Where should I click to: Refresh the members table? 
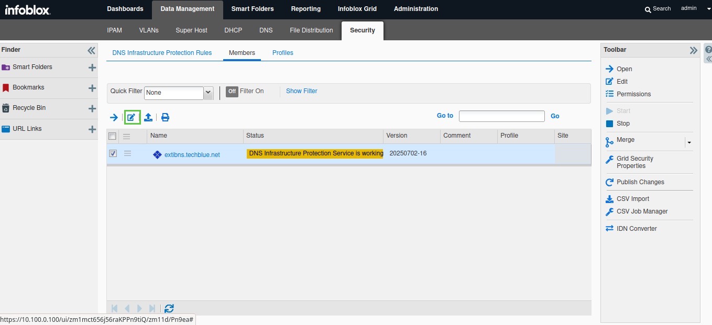[169, 309]
